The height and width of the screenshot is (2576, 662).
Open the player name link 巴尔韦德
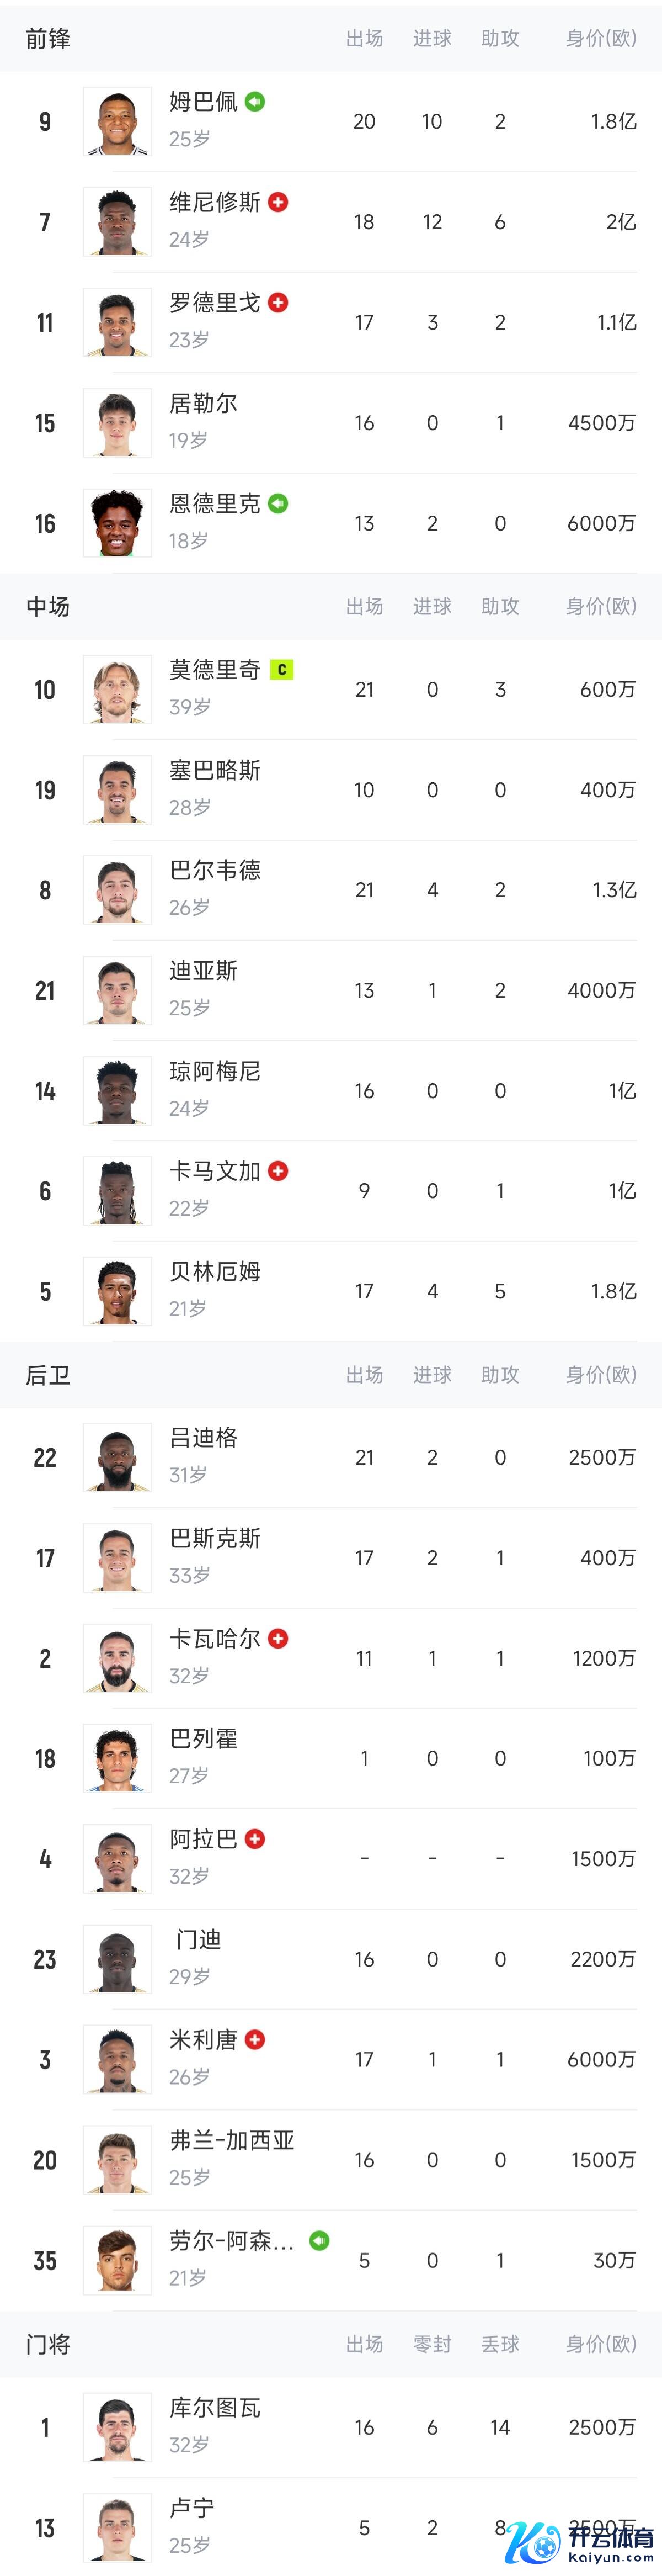click(215, 870)
